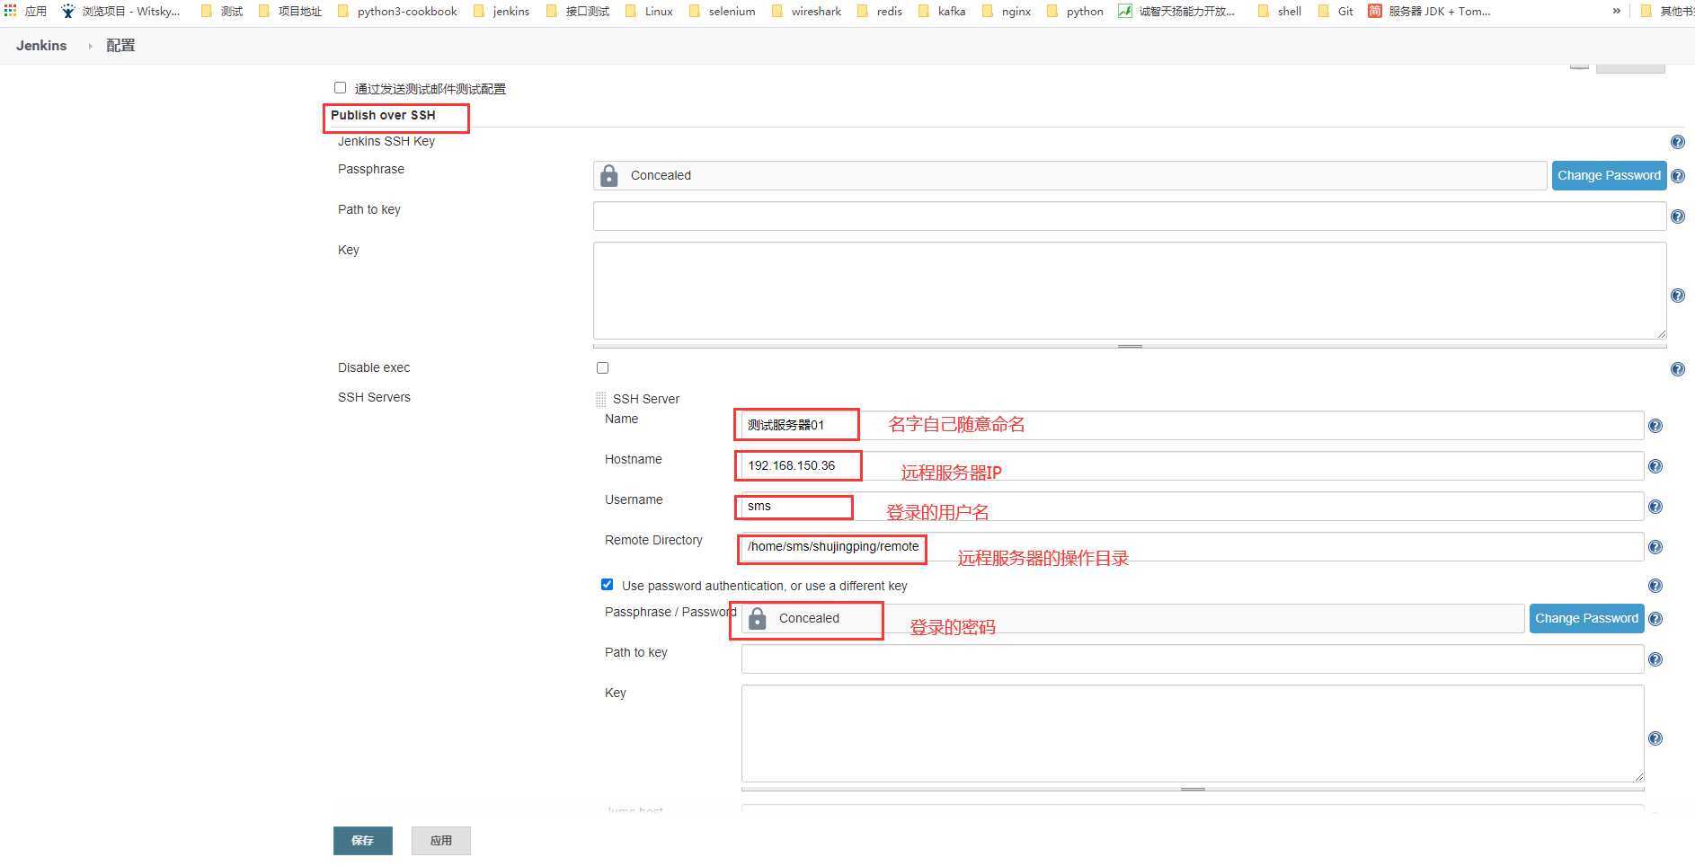The image size is (1695, 866).
Task: Open Jenkins breadcrumb dropdown arrow
Action: click(90, 46)
